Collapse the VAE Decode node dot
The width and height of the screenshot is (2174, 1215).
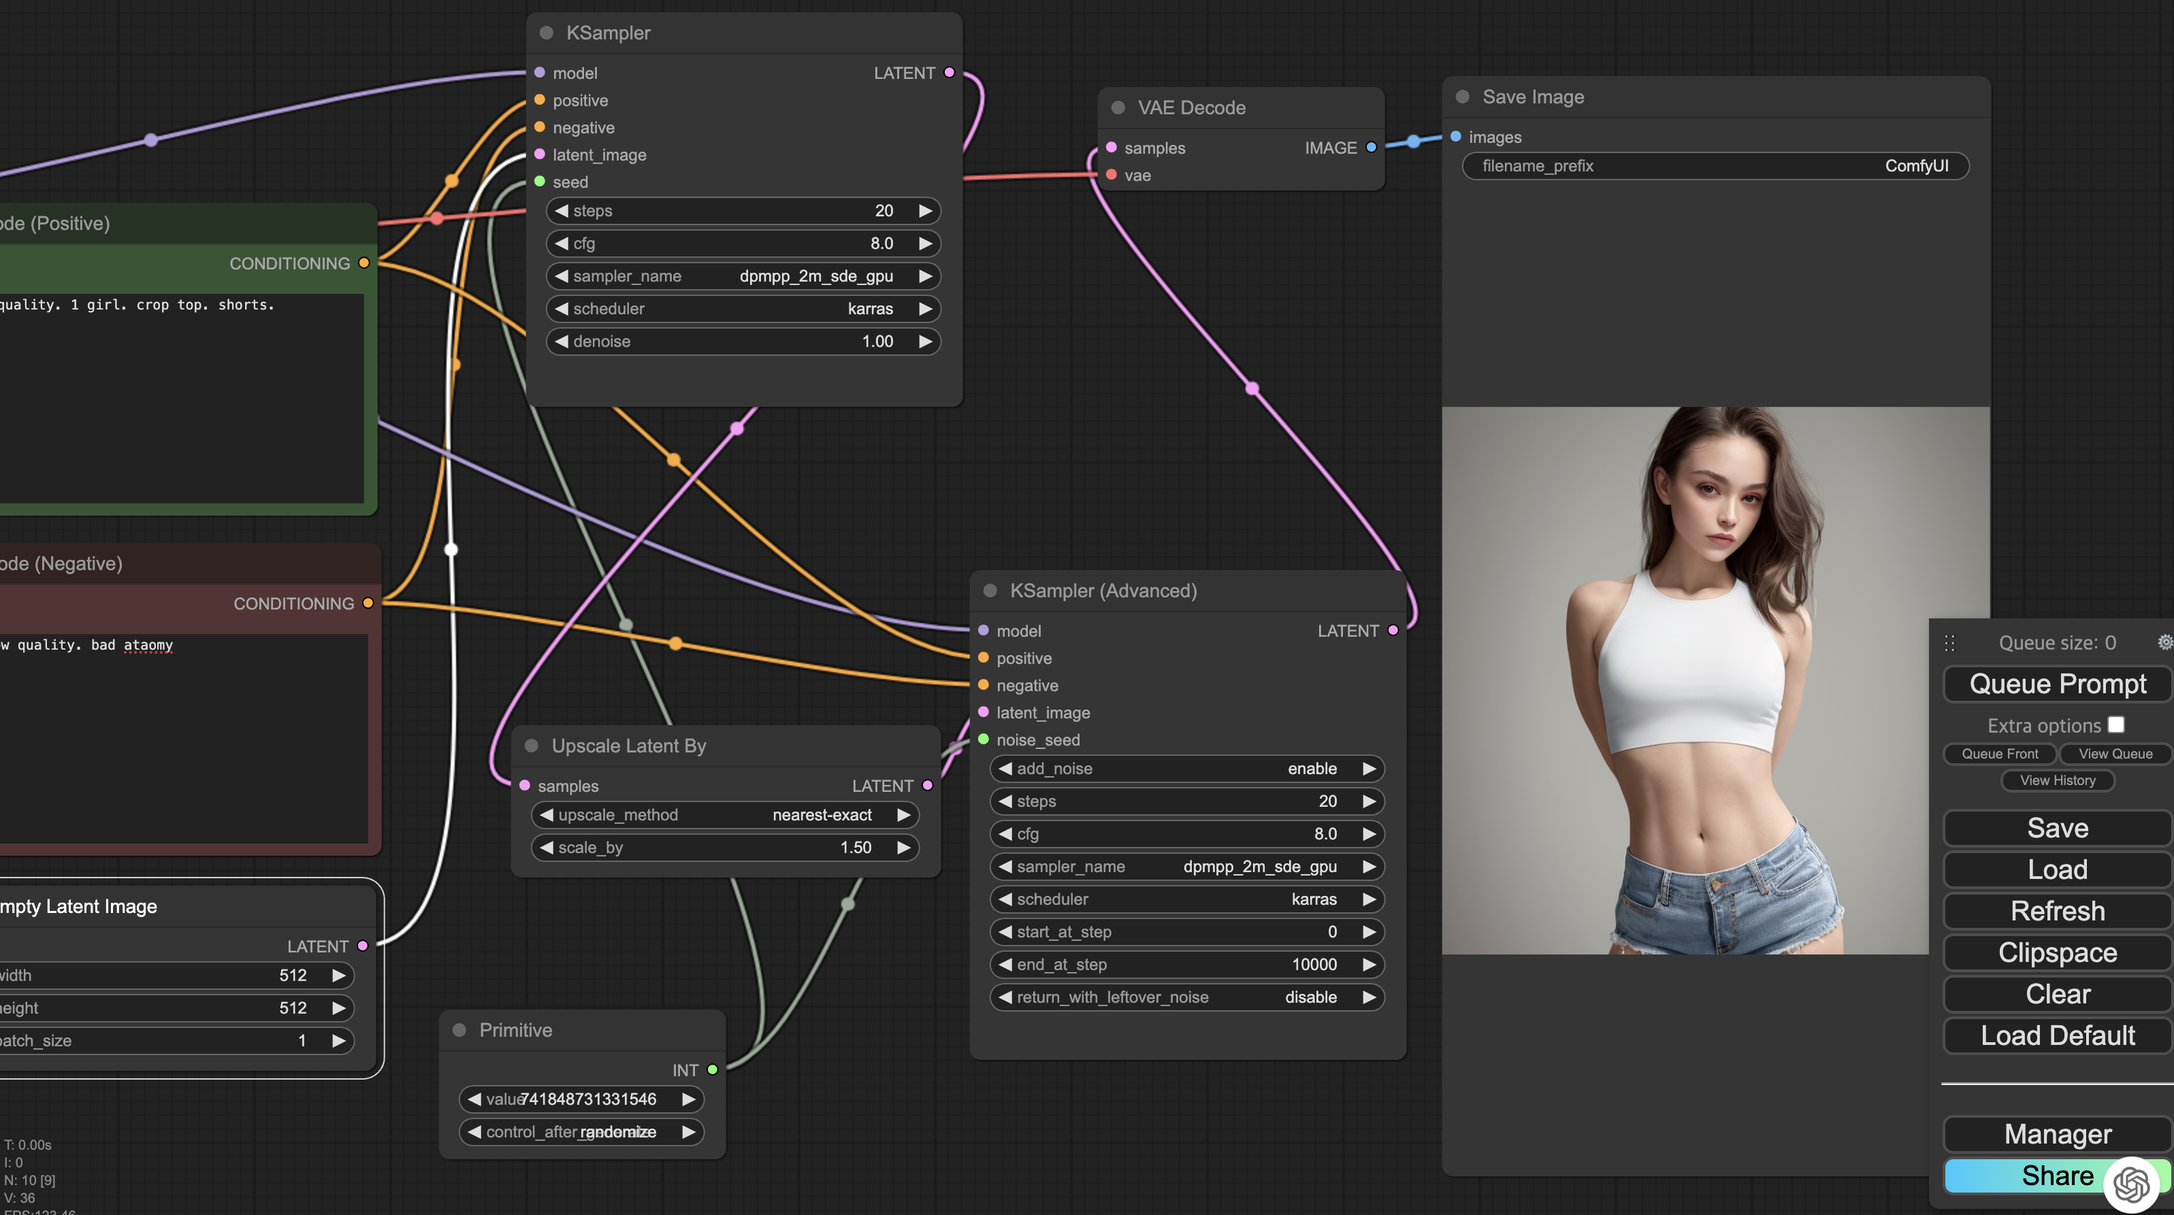point(1118,107)
